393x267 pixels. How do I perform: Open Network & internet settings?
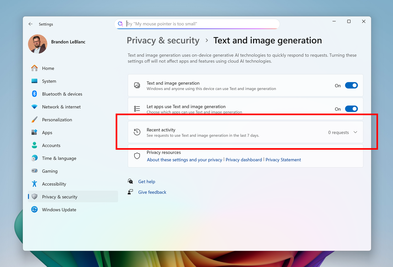click(x=61, y=107)
